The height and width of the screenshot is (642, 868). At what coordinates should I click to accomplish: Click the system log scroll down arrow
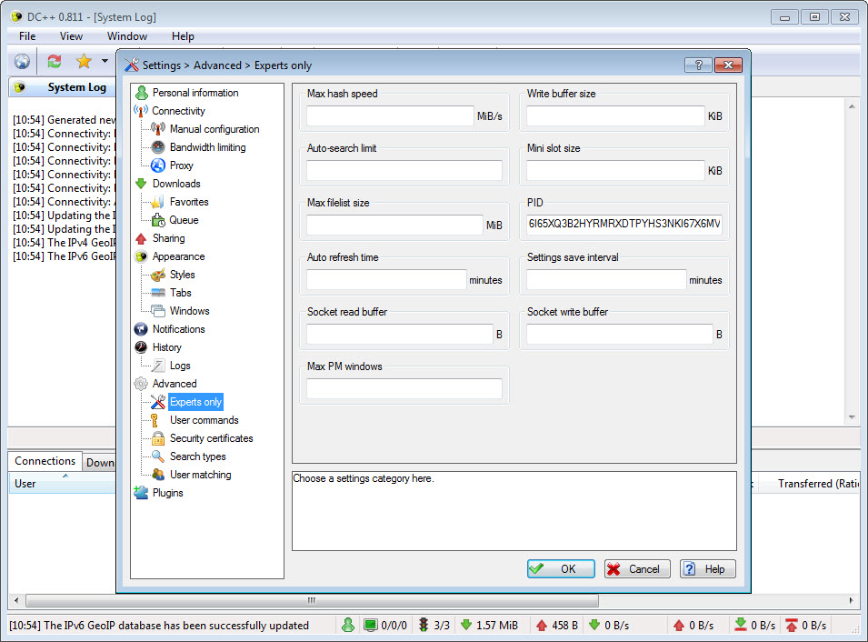[x=852, y=417]
